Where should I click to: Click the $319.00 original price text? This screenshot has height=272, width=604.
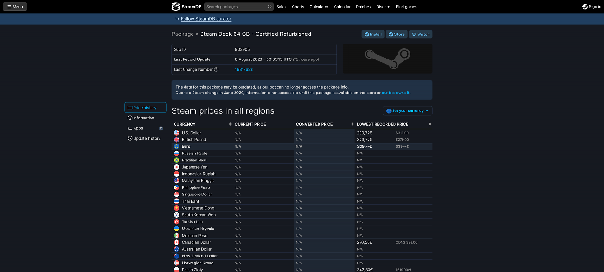(x=402, y=133)
